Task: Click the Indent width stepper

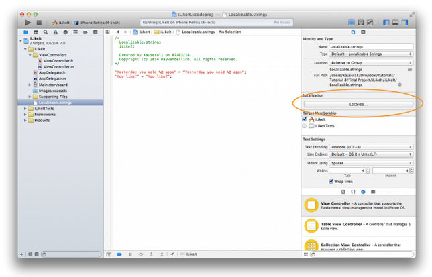Action: point(411,170)
